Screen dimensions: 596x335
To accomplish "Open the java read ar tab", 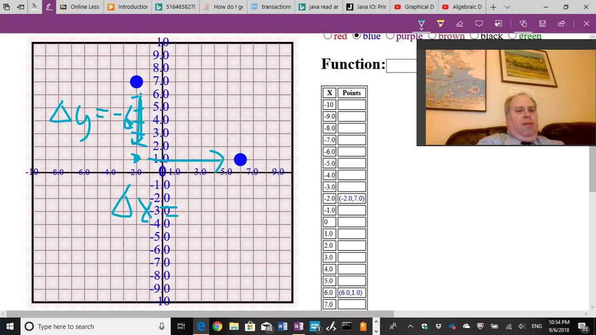I will click(318, 7).
